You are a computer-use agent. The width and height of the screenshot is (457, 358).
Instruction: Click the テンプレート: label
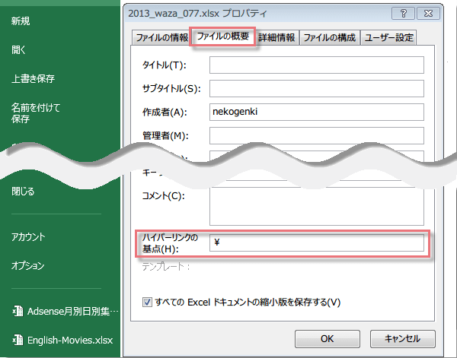pyautogui.click(x=166, y=266)
